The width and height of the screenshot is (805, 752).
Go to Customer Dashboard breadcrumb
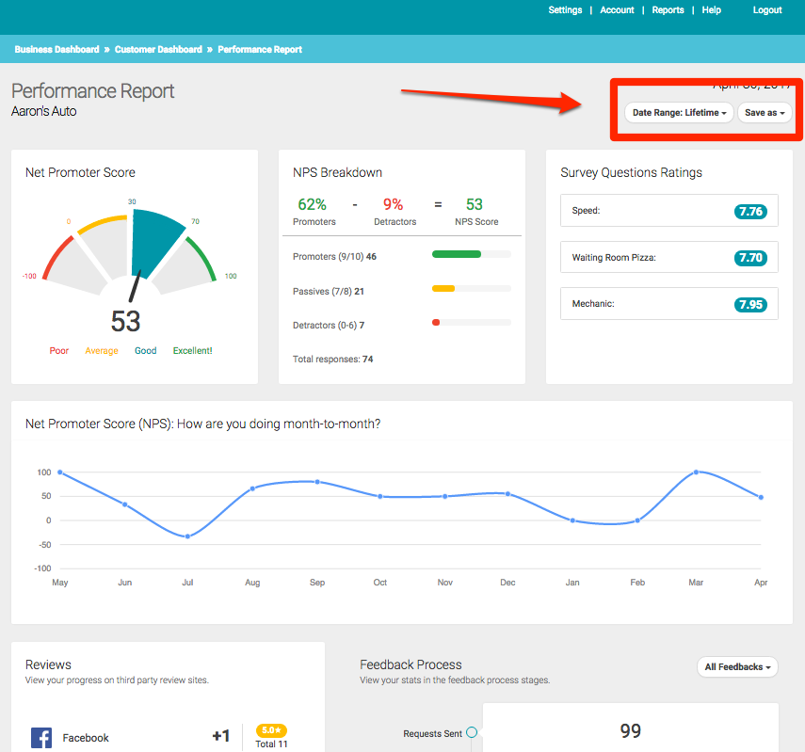coord(158,49)
